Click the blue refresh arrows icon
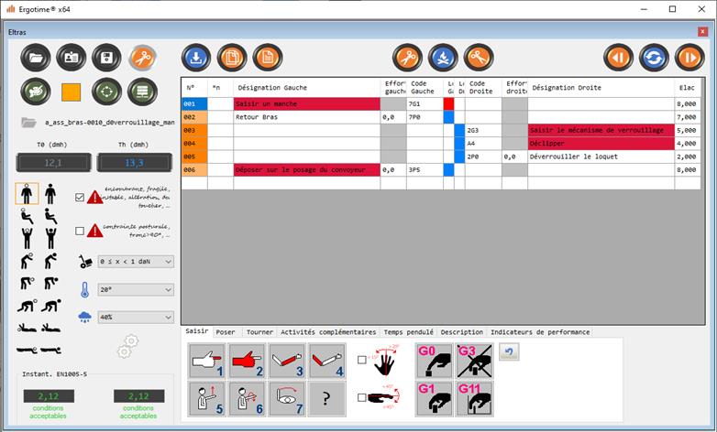Image resolution: width=717 pixels, height=432 pixels. pos(654,58)
